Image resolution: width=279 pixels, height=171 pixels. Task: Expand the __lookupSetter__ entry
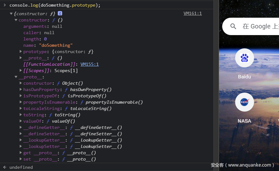coord(21,146)
